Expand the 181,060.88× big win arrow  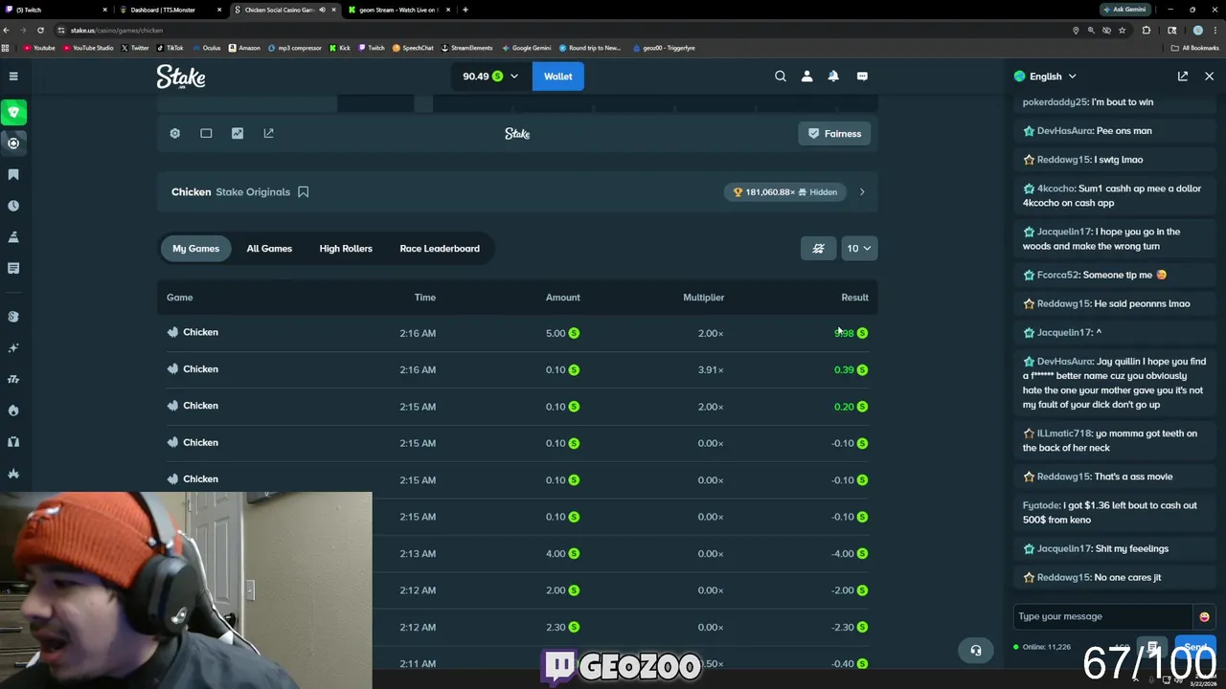[862, 191]
